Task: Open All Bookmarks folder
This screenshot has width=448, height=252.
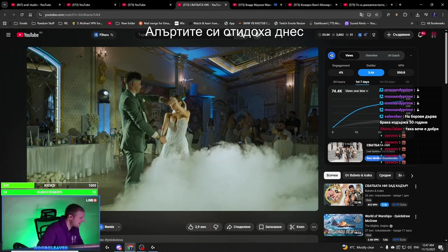Action: point(433,23)
